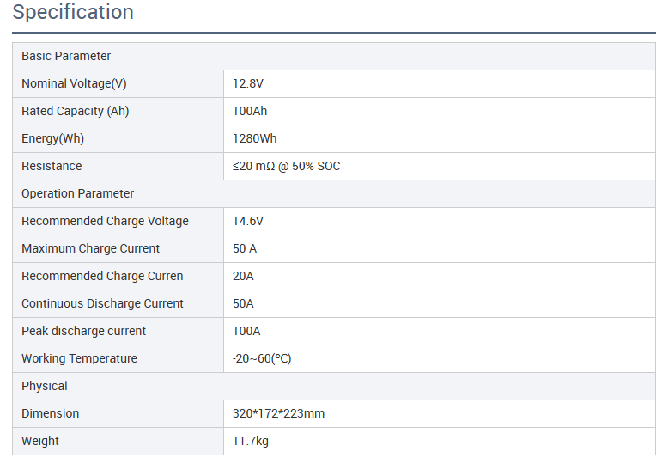Select the 320*172*223mm dimension value

tap(278, 413)
